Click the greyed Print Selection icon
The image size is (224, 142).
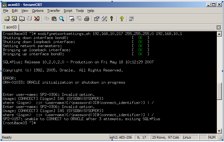tap(79, 19)
